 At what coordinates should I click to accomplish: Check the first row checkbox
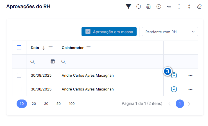19,75
